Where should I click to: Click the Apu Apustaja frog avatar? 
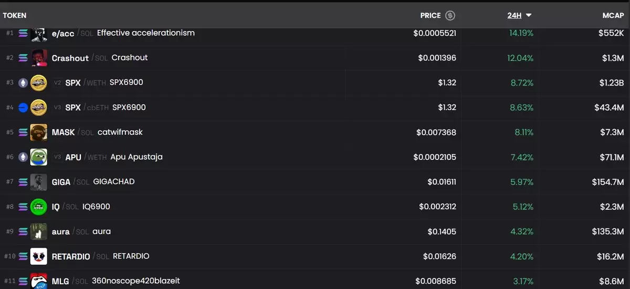(39, 157)
